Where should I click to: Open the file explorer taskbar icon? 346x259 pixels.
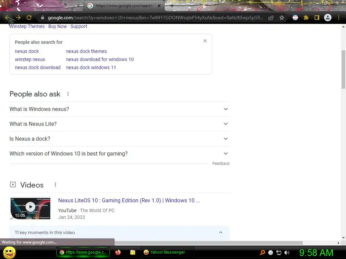(132, 252)
